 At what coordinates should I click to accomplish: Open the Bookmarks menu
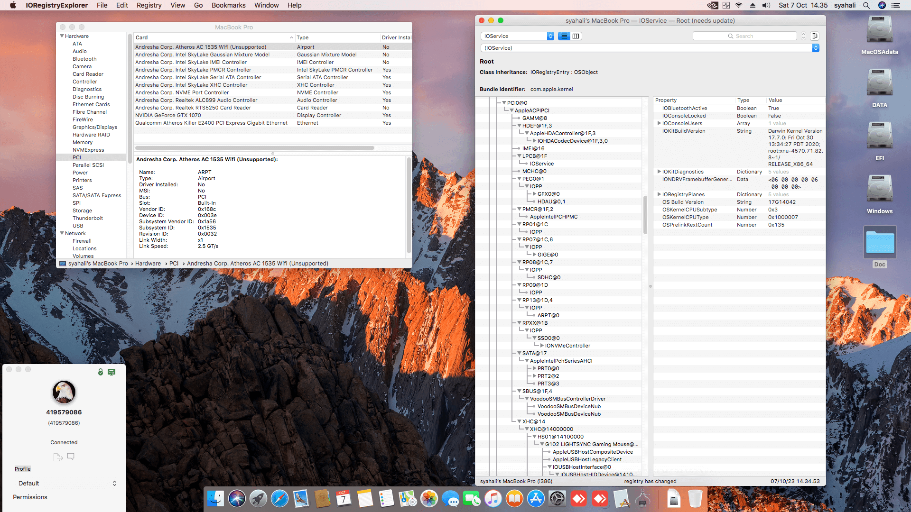point(228,5)
